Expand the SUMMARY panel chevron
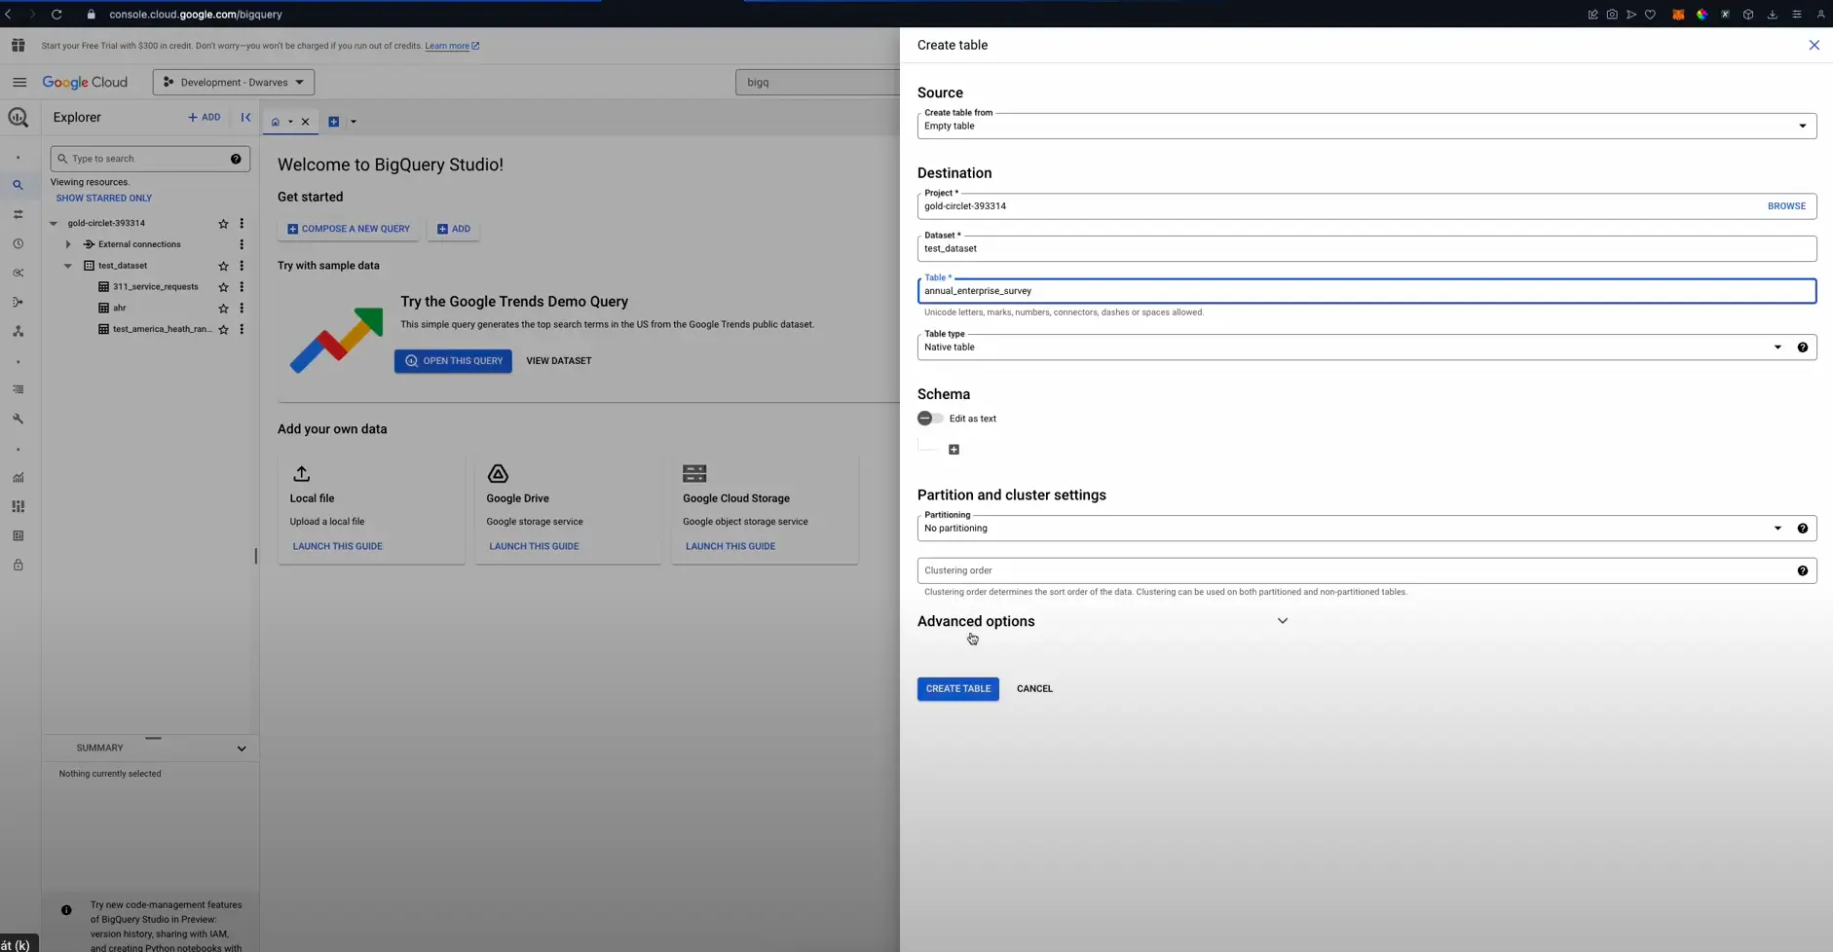Image resolution: width=1833 pixels, height=952 pixels. (242, 749)
